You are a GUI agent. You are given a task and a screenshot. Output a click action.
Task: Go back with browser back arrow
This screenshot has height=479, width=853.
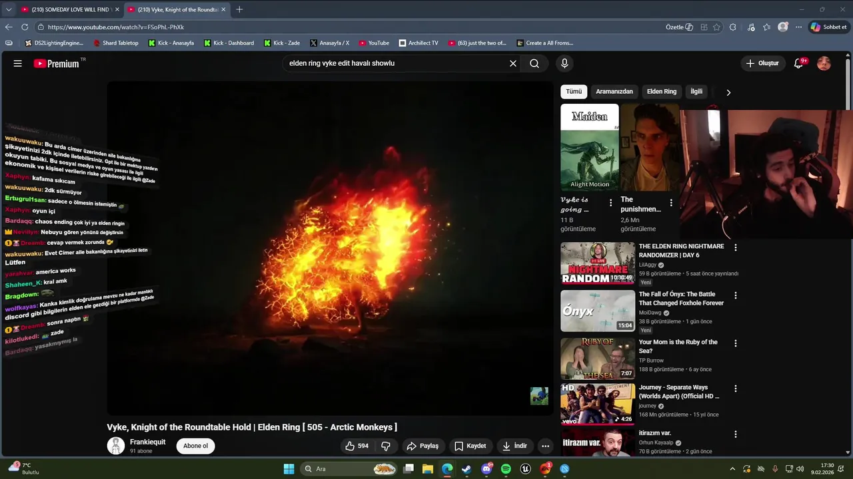[x=9, y=27]
